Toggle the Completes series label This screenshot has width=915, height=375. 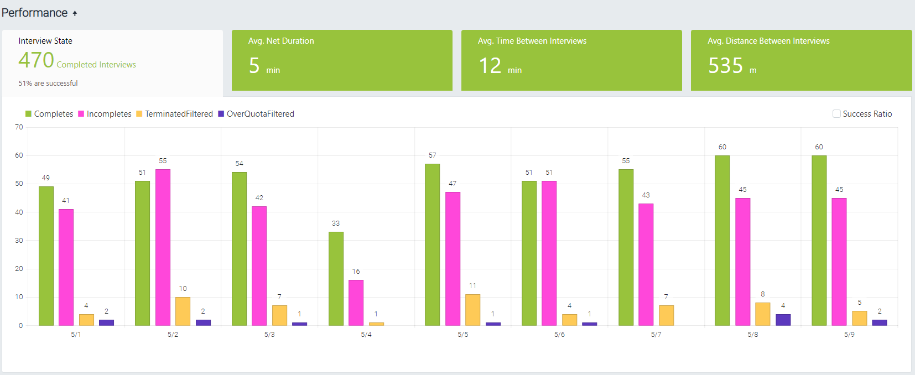point(54,114)
